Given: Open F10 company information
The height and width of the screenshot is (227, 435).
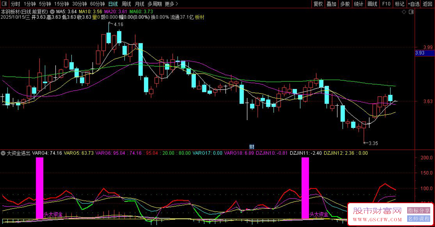Looking at the screenshot, I should tap(386, 4).
